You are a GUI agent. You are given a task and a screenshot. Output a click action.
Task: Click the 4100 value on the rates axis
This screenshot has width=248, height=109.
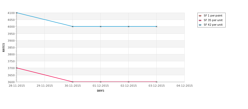click(x=11, y=13)
